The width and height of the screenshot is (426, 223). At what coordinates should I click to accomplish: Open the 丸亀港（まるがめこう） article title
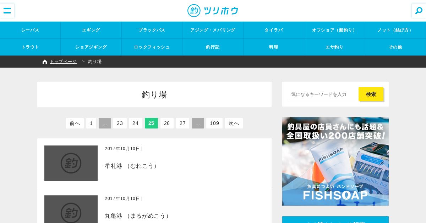[137, 216]
